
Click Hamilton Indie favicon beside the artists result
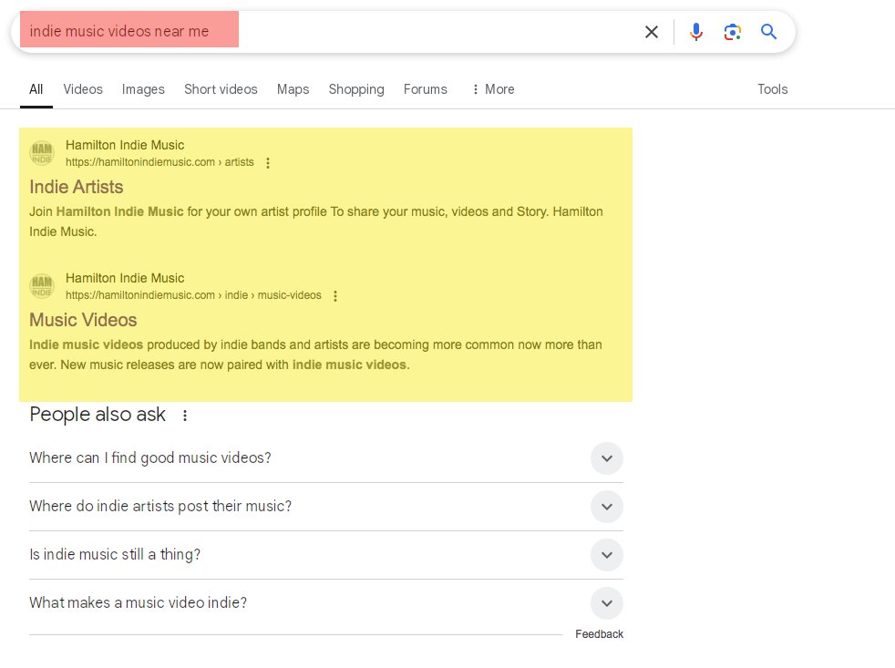point(42,153)
